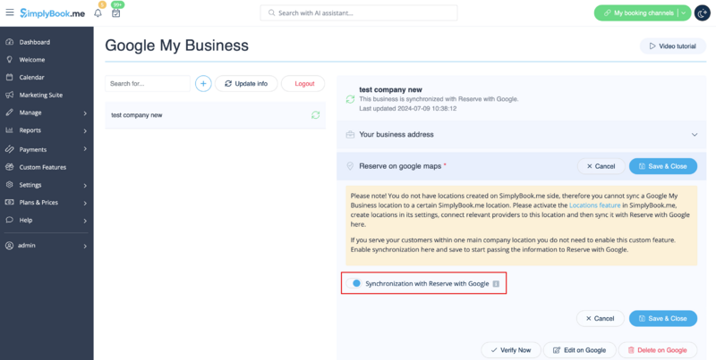This screenshot has width=716, height=360.
Task: Open My booking channels dropdown arrow
Action: [684, 13]
